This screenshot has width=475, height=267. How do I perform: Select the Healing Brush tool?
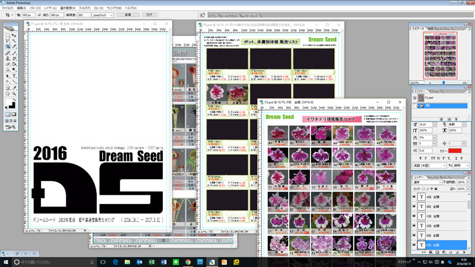8,53
